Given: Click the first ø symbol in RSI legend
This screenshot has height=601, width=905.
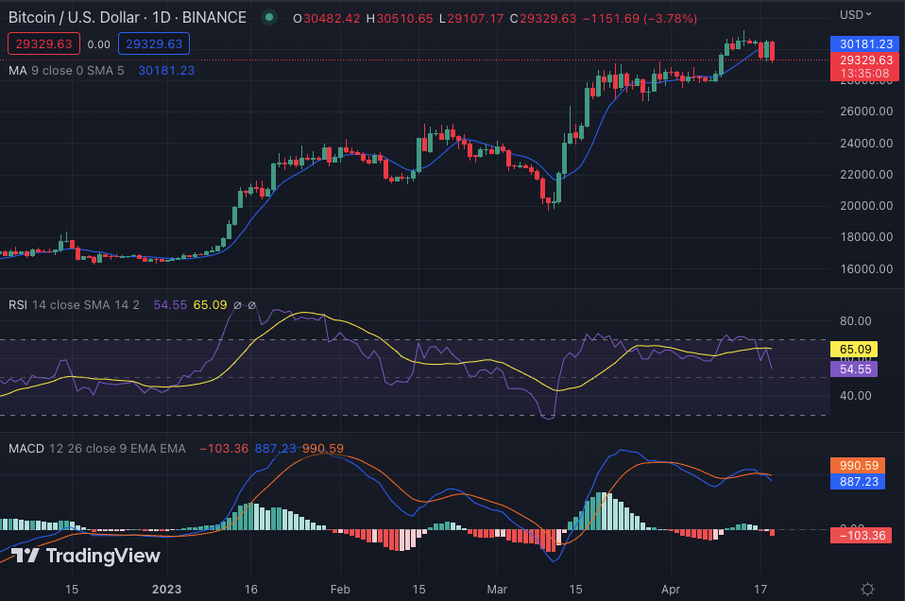Looking at the screenshot, I should click(x=237, y=305).
